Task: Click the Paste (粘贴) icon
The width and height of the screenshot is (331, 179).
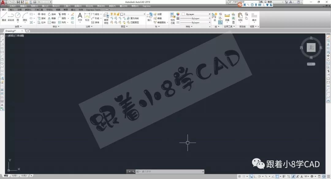Action: pyautogui.click(x=240, y=17)
